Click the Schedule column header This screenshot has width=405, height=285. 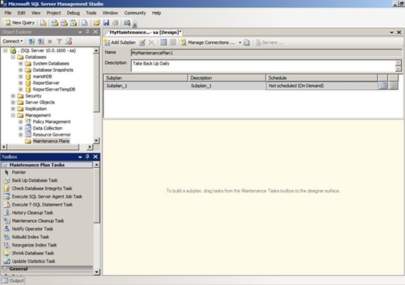pyautogui.click(x=322, y=78)
